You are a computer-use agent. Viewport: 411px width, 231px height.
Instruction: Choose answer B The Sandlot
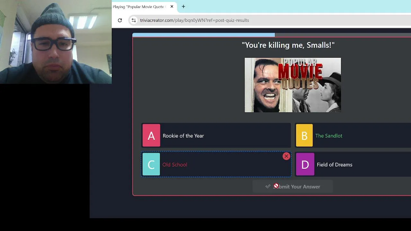pyautogui.click(x=353, y=135)
